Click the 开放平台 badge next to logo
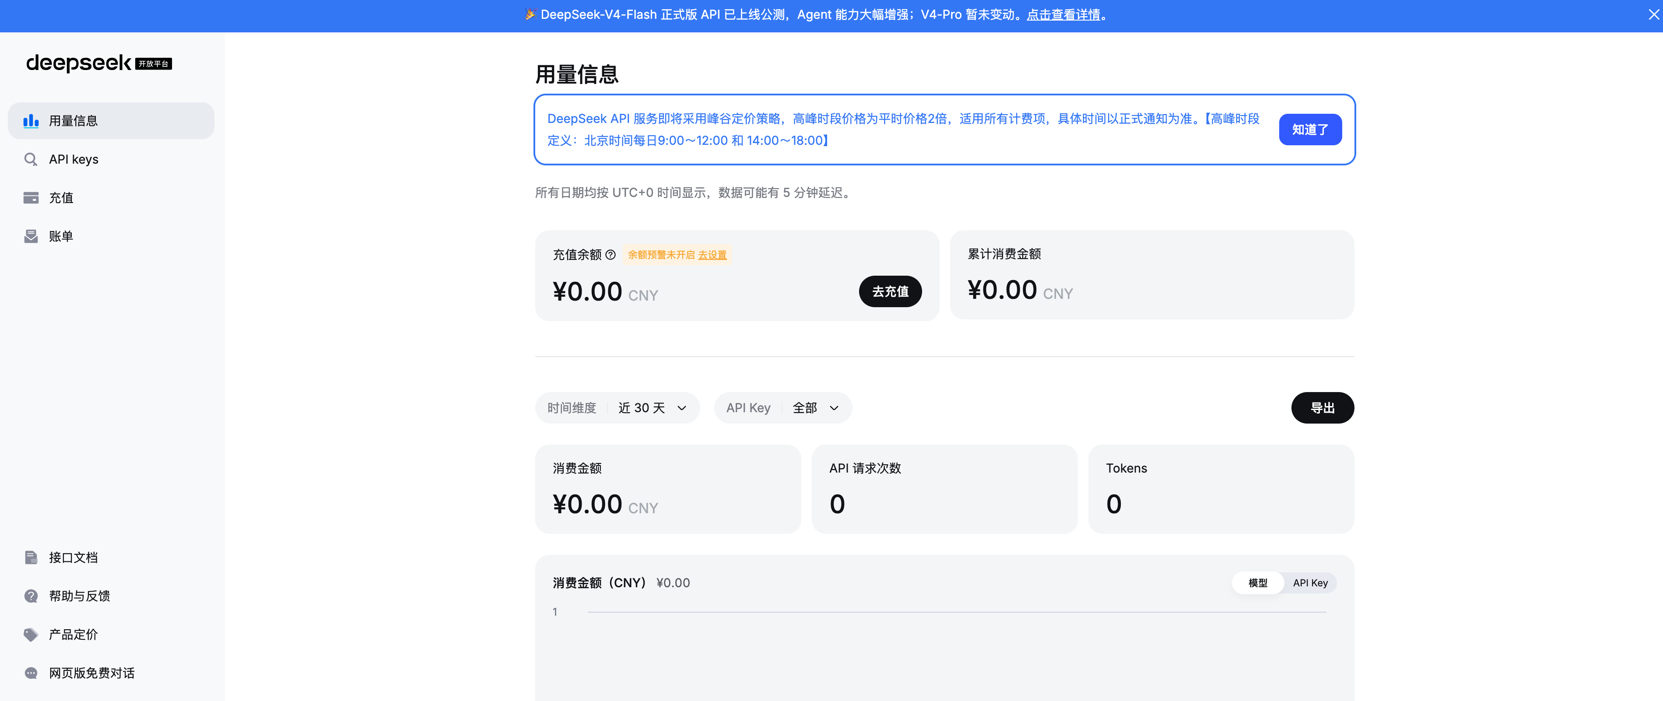The width and height of the screenshot is (1663, 701). point(154,64)
